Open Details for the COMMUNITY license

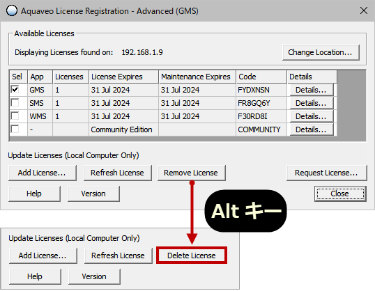(312, 129)
